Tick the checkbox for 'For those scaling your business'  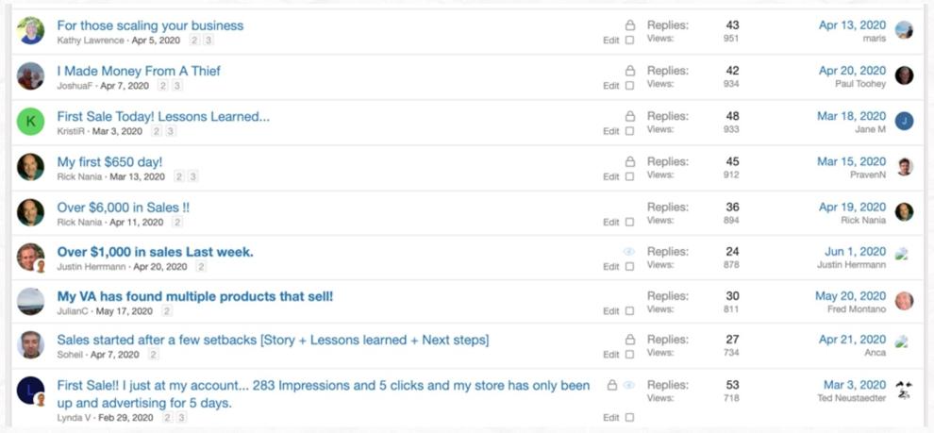pyautogui.click(x=629, y=41)
